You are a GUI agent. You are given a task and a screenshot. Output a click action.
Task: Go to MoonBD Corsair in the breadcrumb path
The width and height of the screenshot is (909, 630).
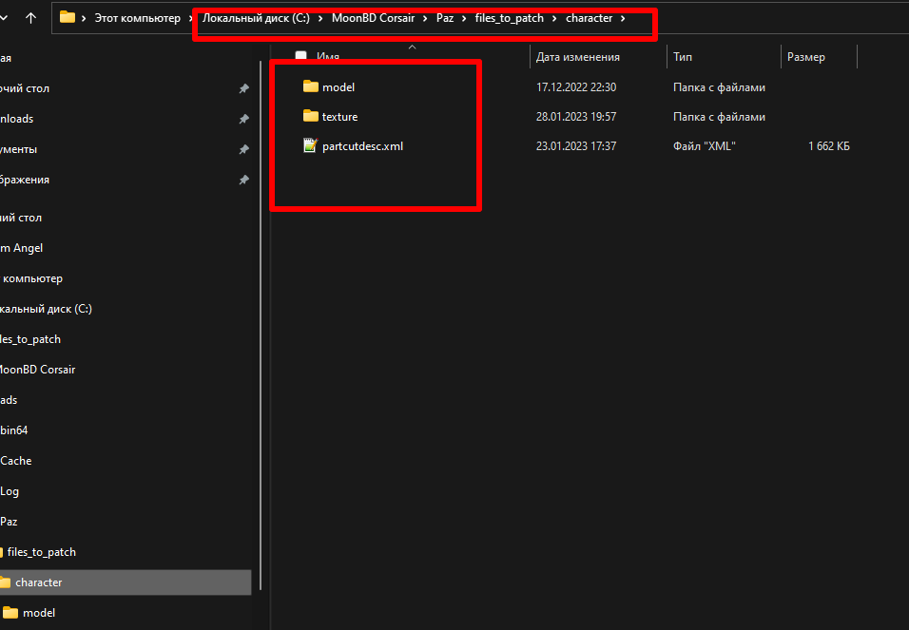pos(373,18)
